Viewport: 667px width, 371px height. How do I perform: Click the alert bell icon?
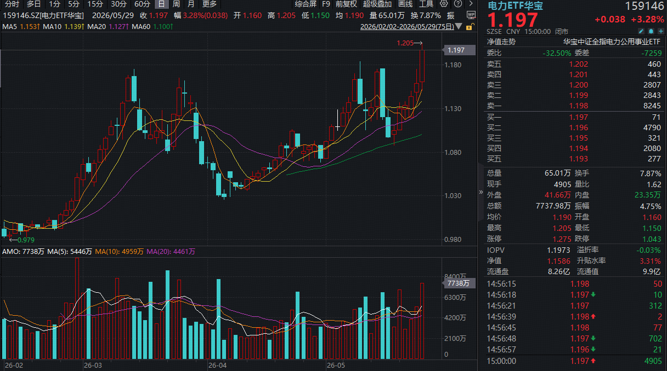point(650,32)
